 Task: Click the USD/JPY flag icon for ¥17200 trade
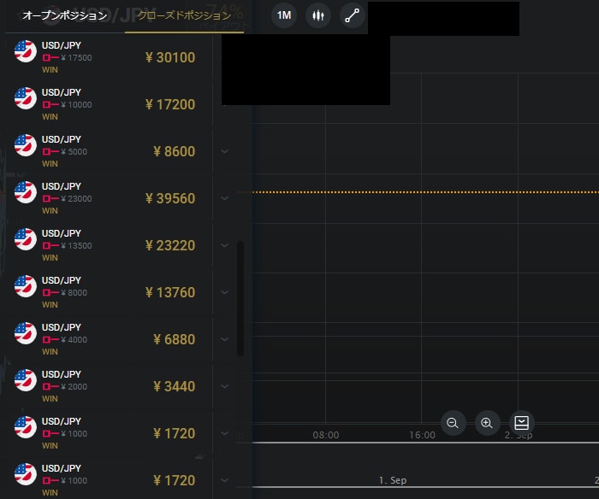pos(26,98)
